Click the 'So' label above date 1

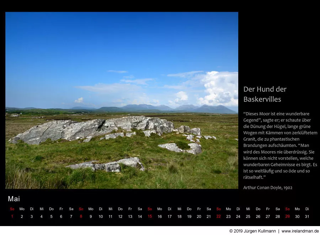[12, 209]
